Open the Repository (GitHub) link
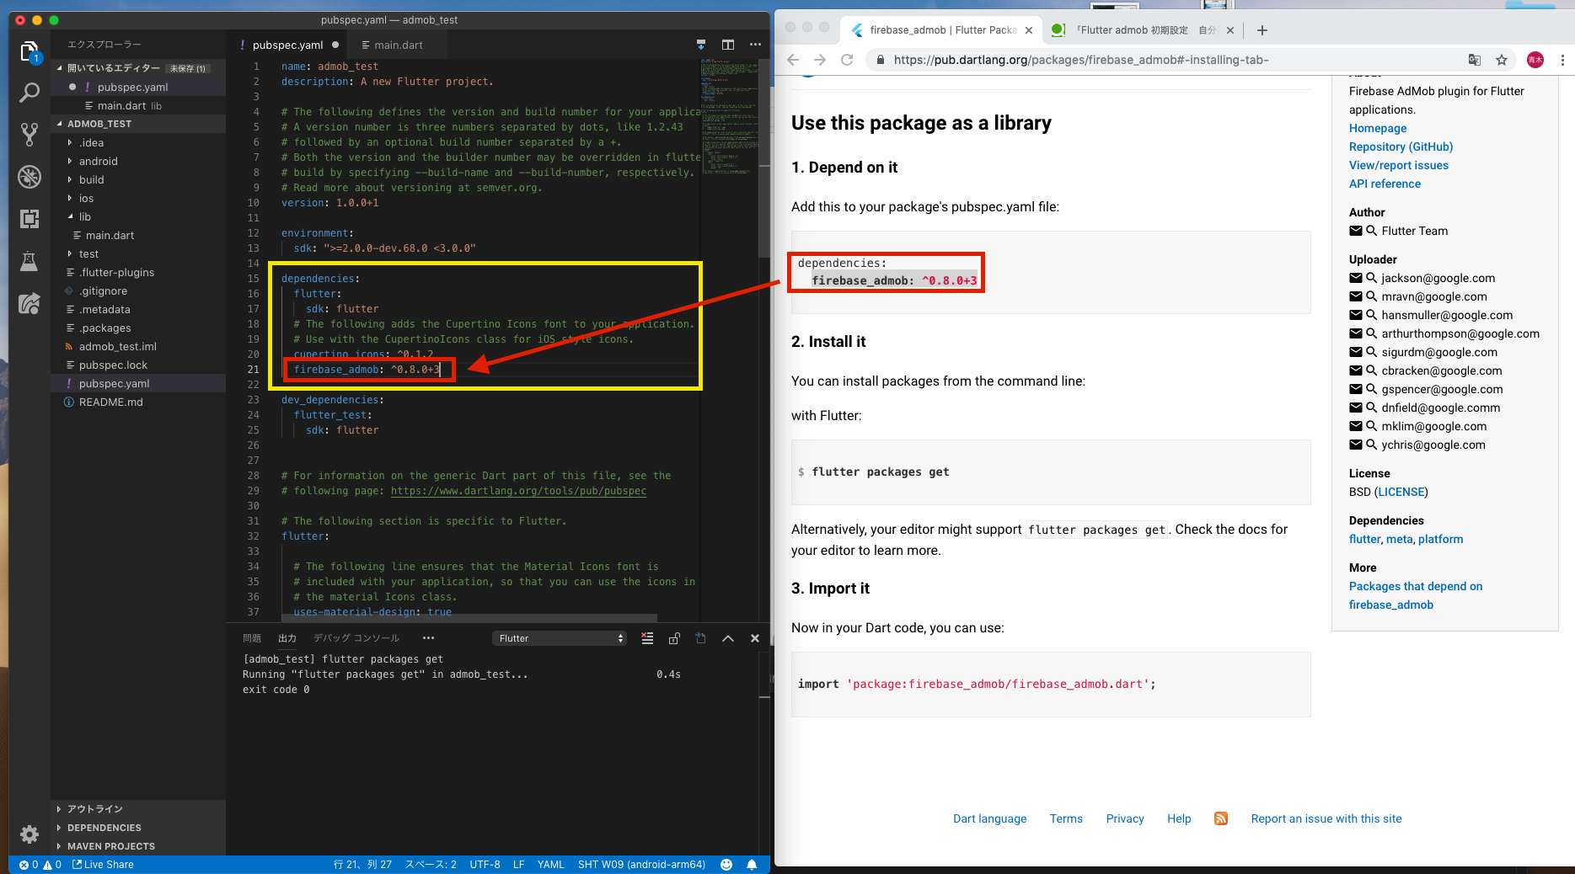 [1401, 147]
